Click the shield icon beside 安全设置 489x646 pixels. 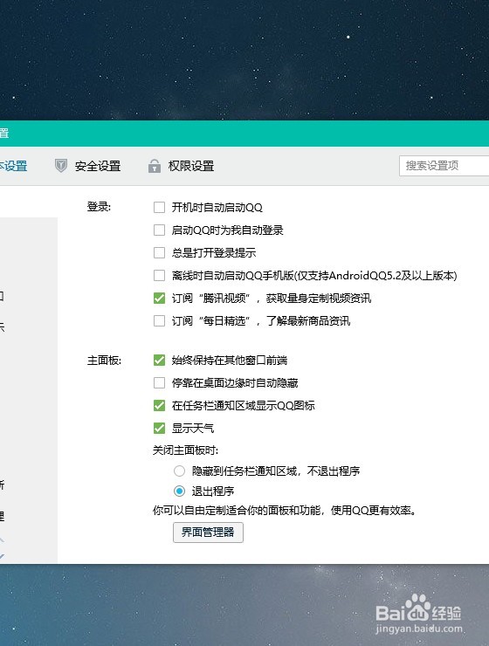click(x=61, y=166)
